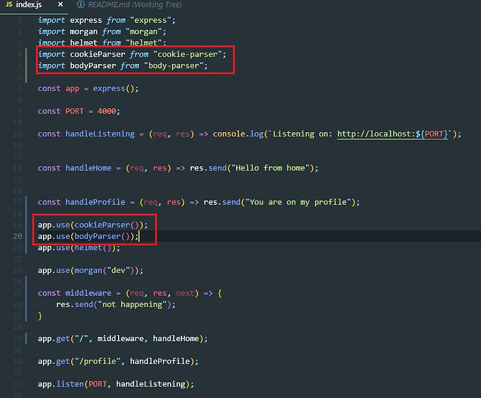Click the app.use(morgan("dev")); line
This screenshot has height=398, width=481.
90,270
